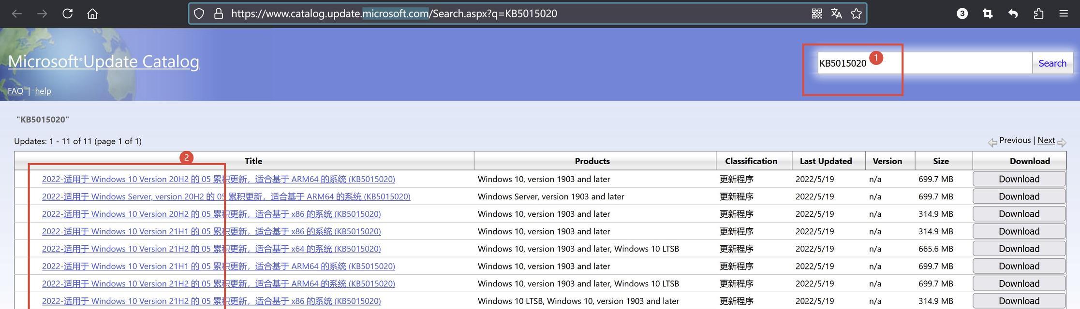Open the FAQ link
This screenshot has height=309, width=1080.
point(15,91)
